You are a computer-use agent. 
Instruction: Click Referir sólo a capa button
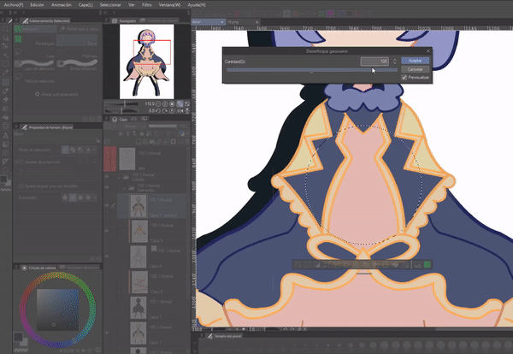click(79, 29)
